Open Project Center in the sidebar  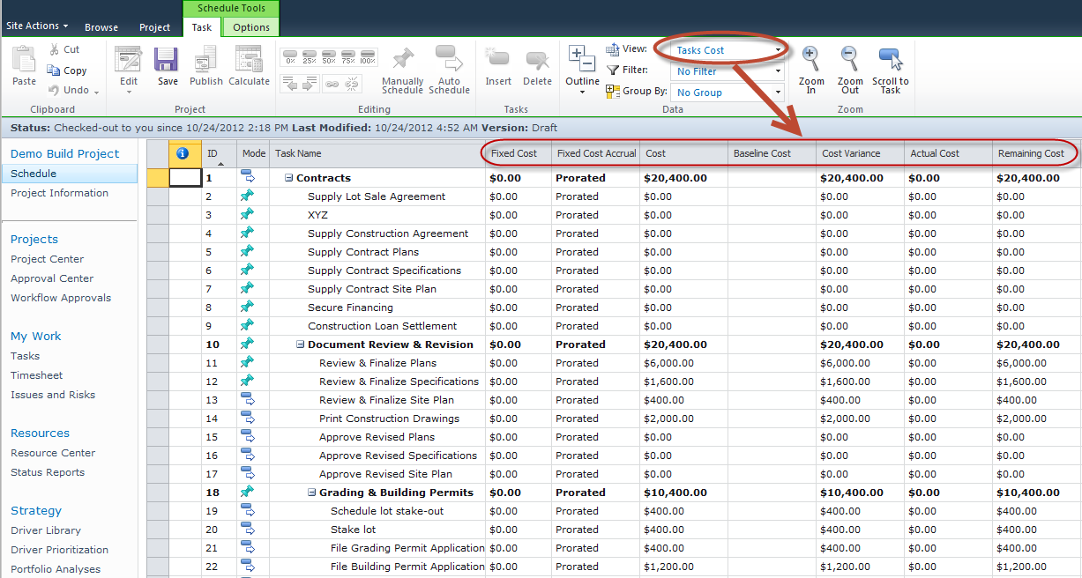coord(48,259)
